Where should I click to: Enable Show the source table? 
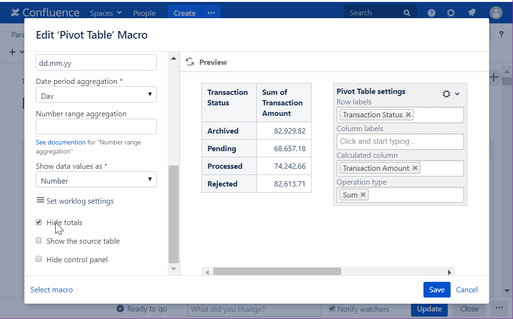click(39, 240)
